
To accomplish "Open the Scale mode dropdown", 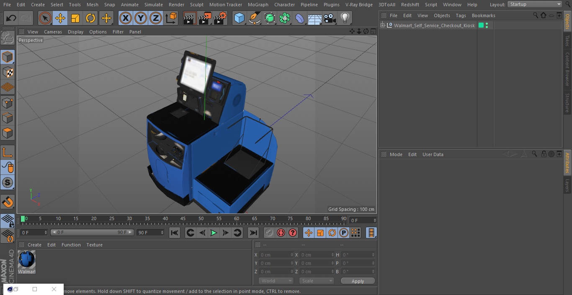I will point(317,281).
